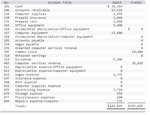The height and width of the screenshot is (115, 150).
Task: Select the Advertising expense amount 1,718
Action: coord(118,90)
